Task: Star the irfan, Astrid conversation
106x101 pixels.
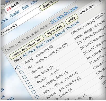Action: tap(32, 79)
